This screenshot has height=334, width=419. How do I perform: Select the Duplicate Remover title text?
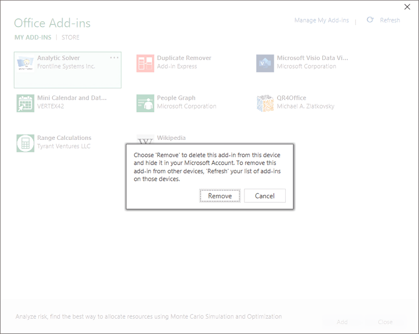point(184,58)
